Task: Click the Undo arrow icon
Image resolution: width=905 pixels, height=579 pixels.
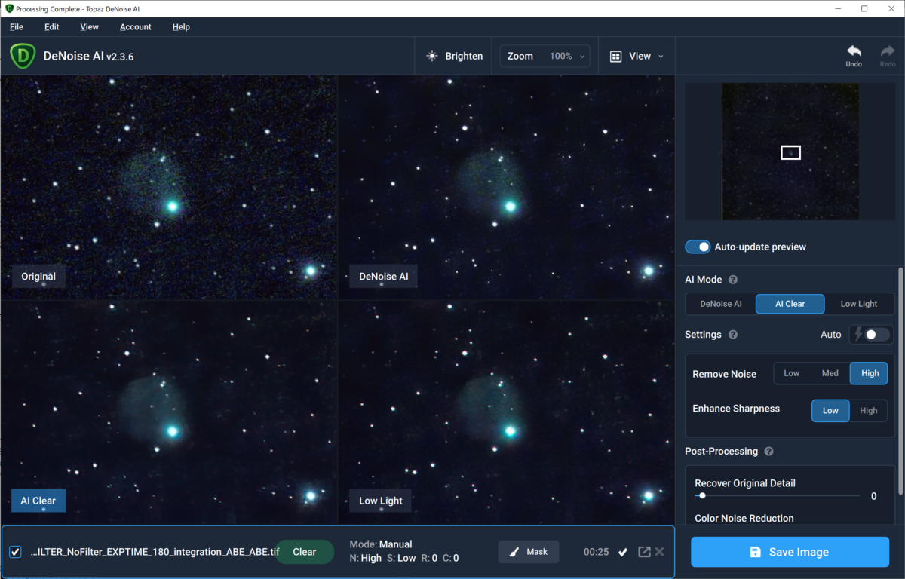Action: (854, 51)
